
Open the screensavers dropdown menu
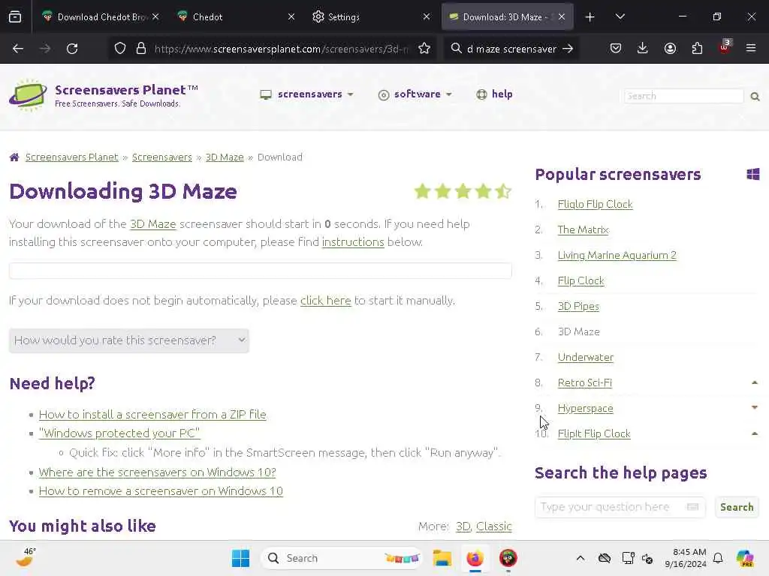(x=307, y=94)
